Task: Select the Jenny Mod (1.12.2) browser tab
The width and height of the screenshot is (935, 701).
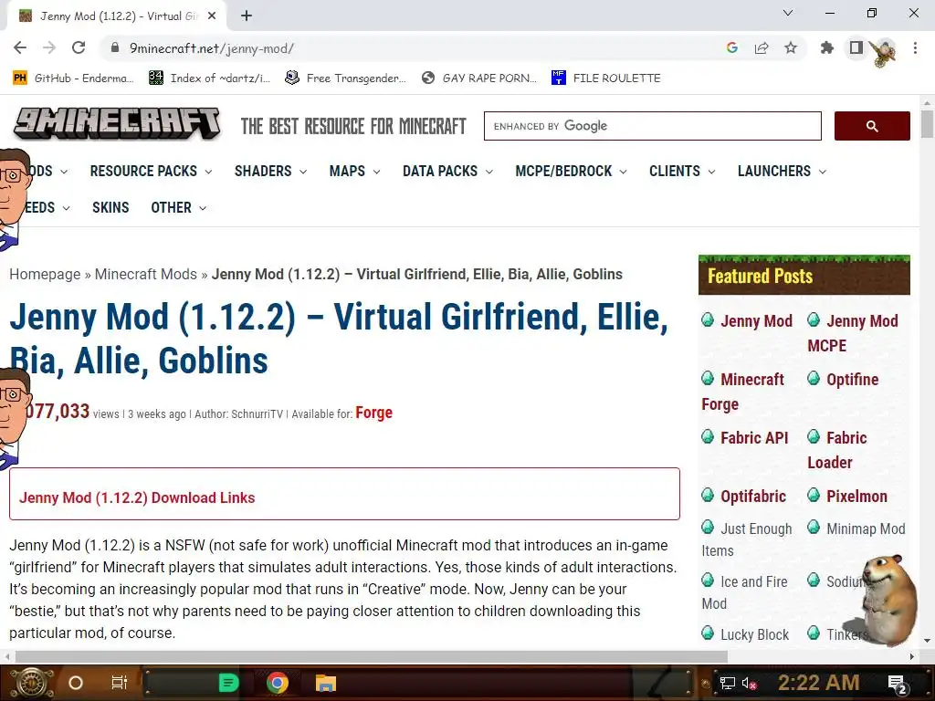Action: [116, 16]
